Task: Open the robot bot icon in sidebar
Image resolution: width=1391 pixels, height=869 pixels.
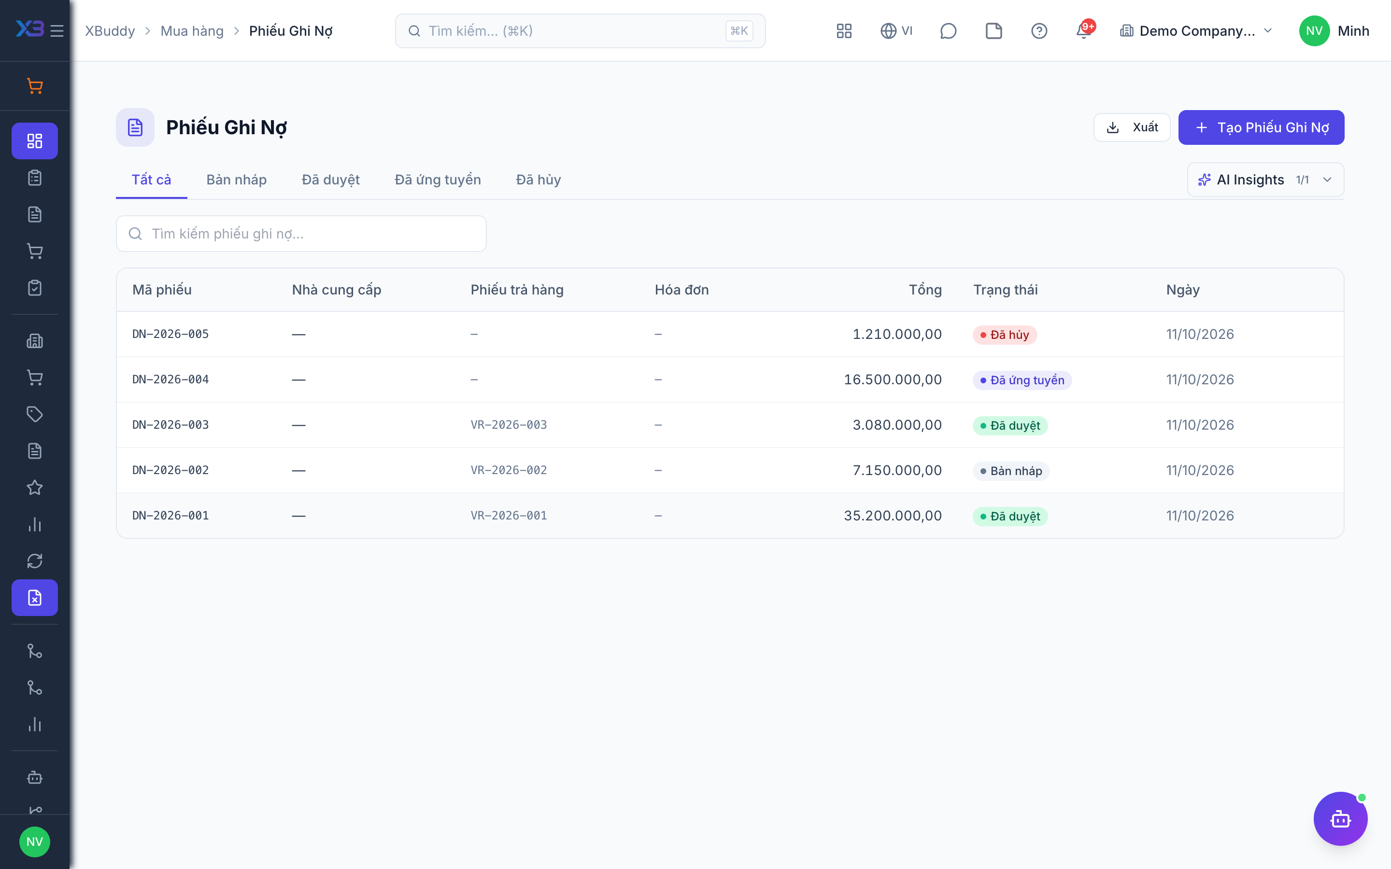Action: tap(34, 778)
